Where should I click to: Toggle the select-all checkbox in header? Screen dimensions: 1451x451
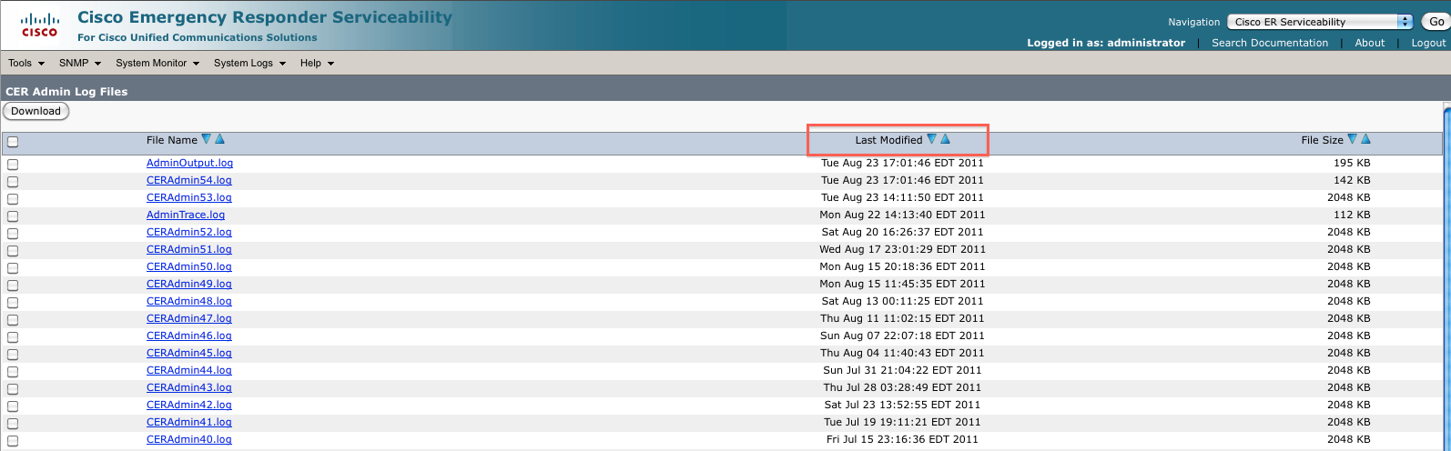click(13, 142)
